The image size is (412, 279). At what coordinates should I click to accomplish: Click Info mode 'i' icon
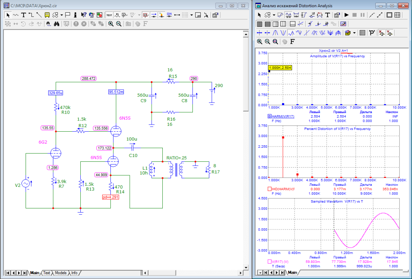click(x=76, y=15)
